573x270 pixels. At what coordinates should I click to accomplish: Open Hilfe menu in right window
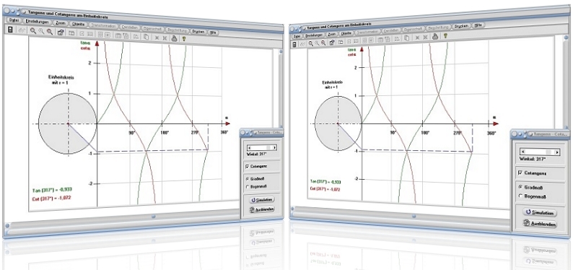coord(478,25)
